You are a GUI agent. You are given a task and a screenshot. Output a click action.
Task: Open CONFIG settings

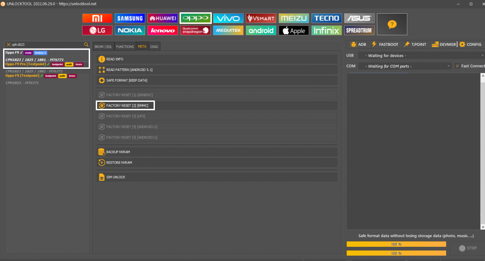click(x=470, y=45)
